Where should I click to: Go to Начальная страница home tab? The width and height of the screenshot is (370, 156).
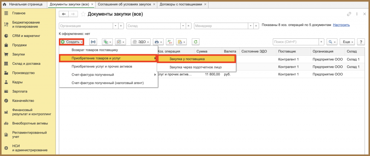[x=23, y=4]
